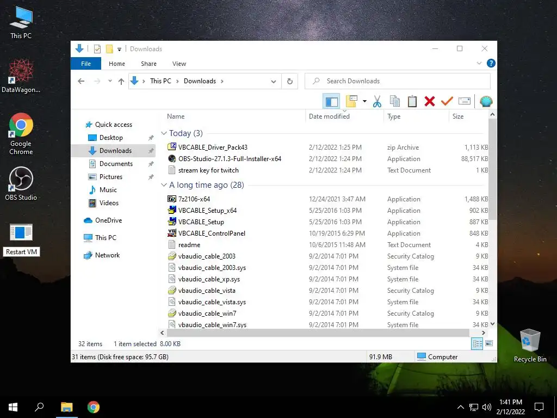This screenshot has width=557, height=418.
Task: Select the VBCABLE_Driver_Pack43 zip file
Action: click(213, 147)
